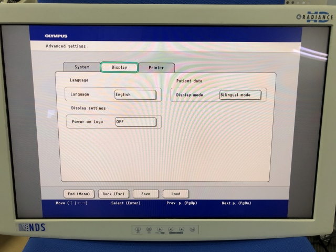The height and width of the screenshot is (252, 336).
Task: Tap the monitor's Menu button
Action: click(149, 229)
